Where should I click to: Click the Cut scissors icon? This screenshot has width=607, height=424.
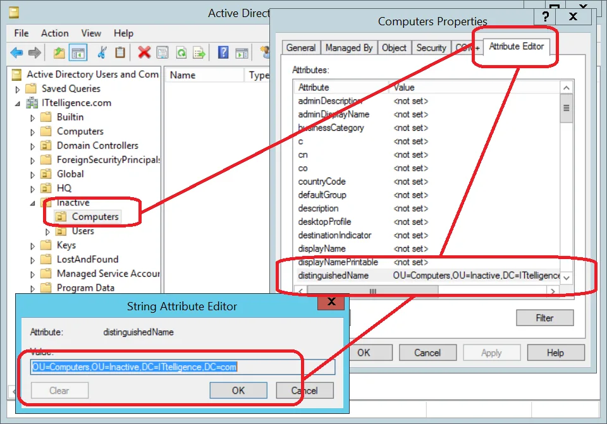(102, 52)
